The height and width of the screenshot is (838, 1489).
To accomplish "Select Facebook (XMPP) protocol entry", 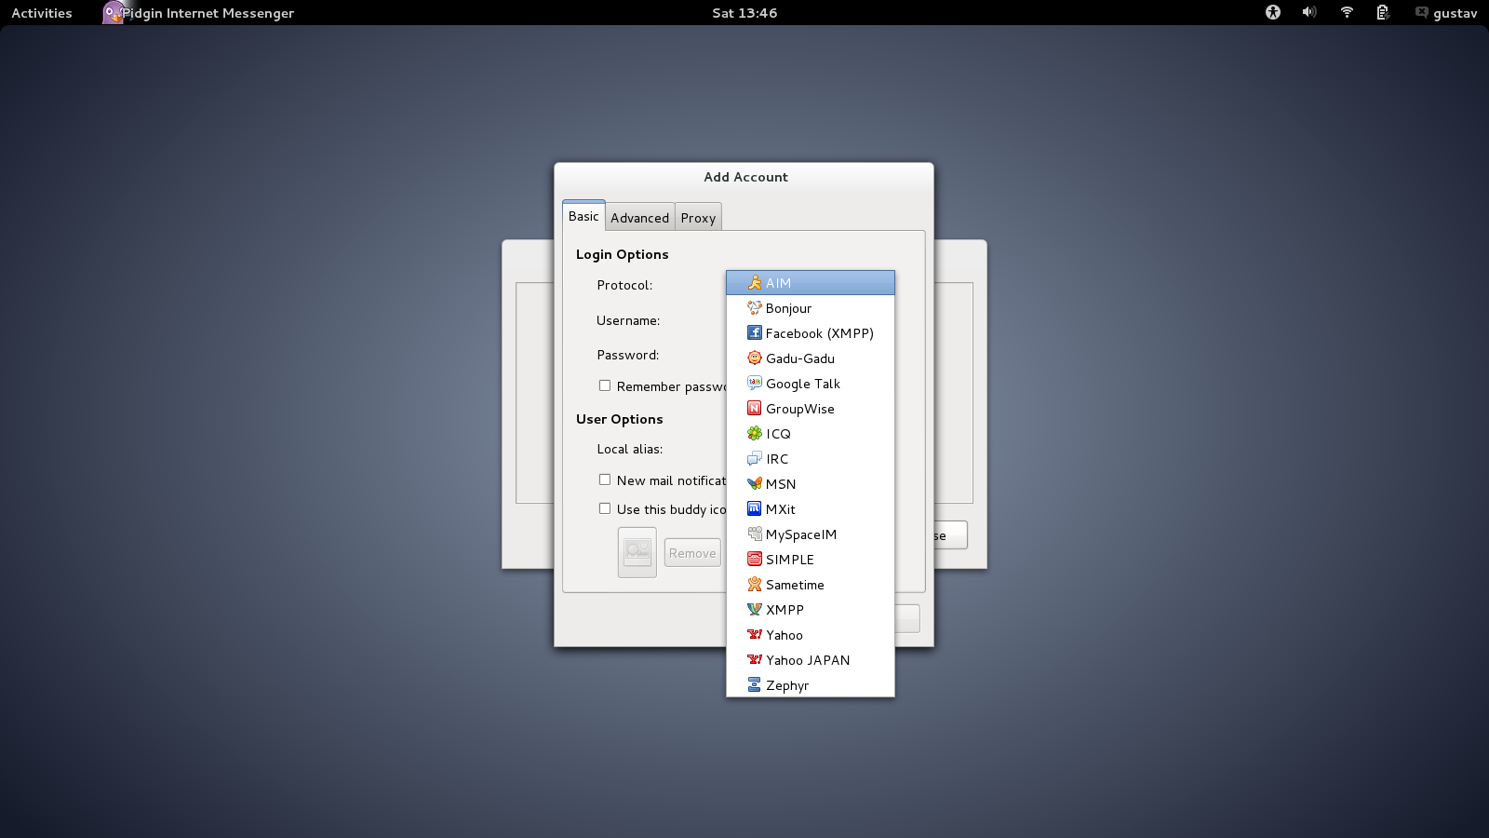I will click(x=811, y=332).
